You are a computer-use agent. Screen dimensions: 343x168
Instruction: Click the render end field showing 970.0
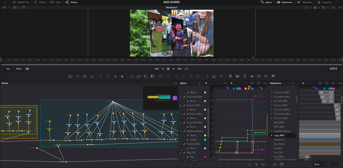coord(19,69)
